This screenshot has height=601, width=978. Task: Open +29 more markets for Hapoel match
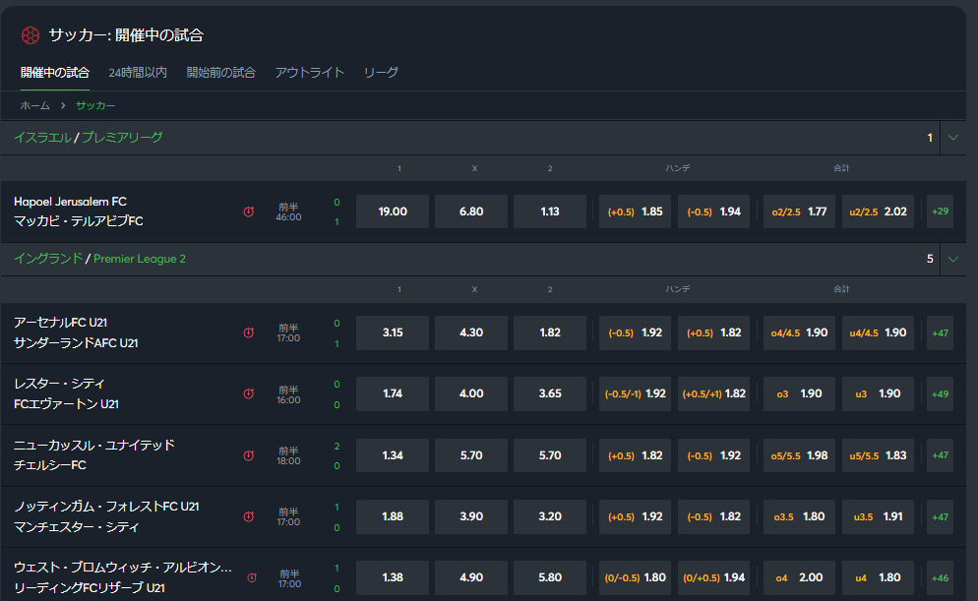pos(940,211)
